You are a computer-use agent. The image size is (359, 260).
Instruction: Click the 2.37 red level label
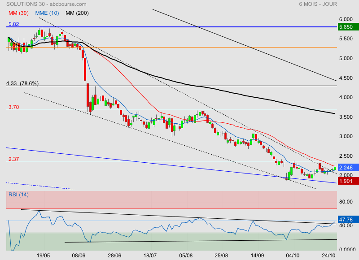(x=14, y=159)
